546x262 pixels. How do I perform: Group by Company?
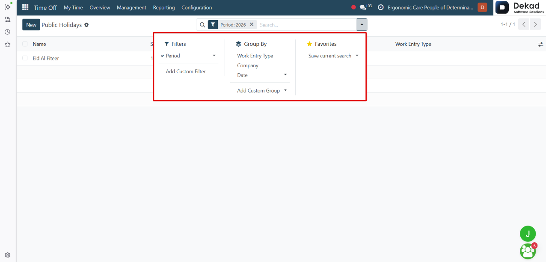(248, 65)
